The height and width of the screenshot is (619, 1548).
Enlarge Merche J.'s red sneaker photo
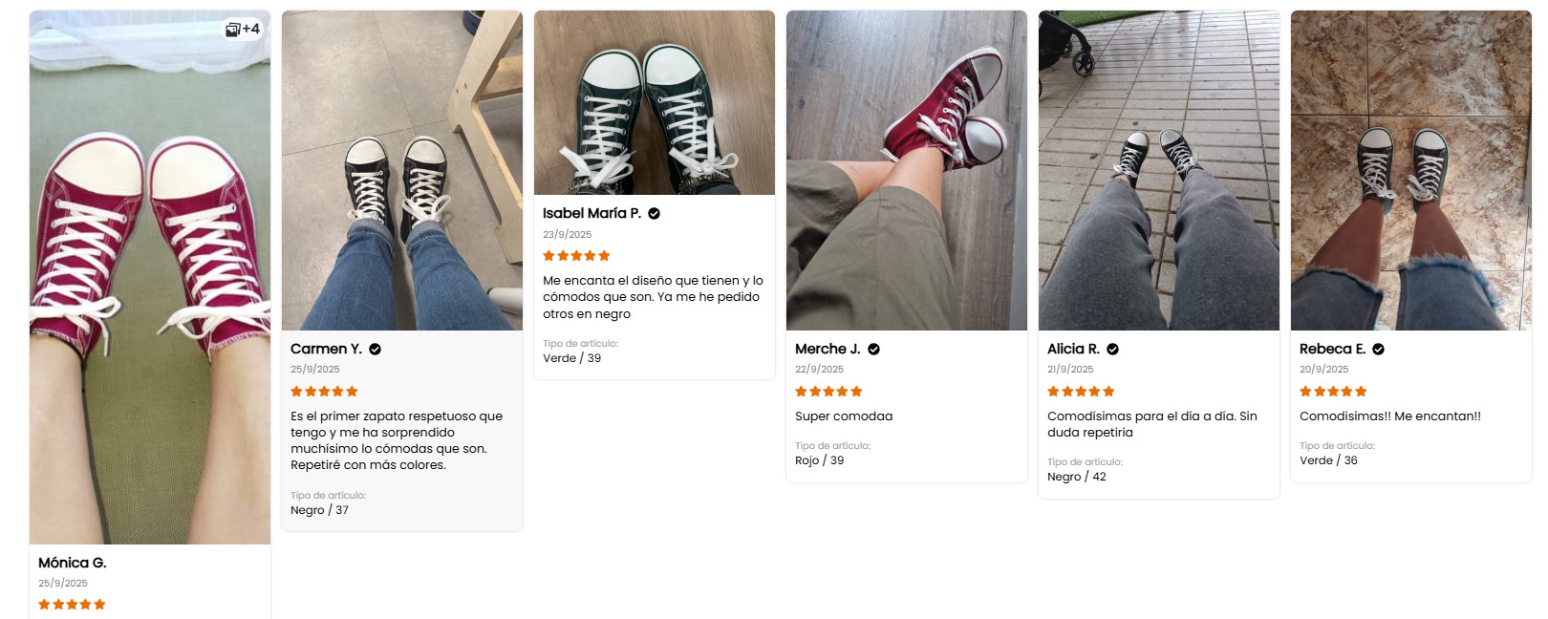pyautogui.click(x=907, y=172)
